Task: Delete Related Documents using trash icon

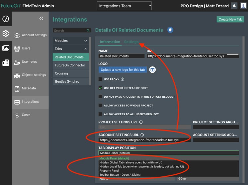Action: [x=170, y=30]
